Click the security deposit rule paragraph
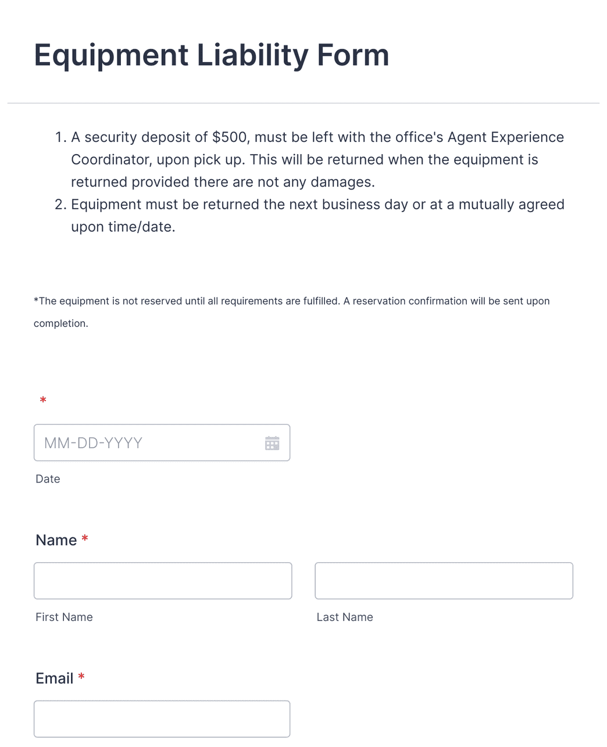Viewport: 607px width, 747px height. click(x=317, y=160)
